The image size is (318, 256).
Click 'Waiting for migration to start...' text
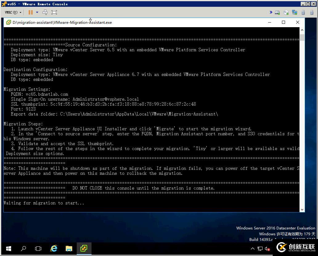pyautogui.click(x=44, y=203)
